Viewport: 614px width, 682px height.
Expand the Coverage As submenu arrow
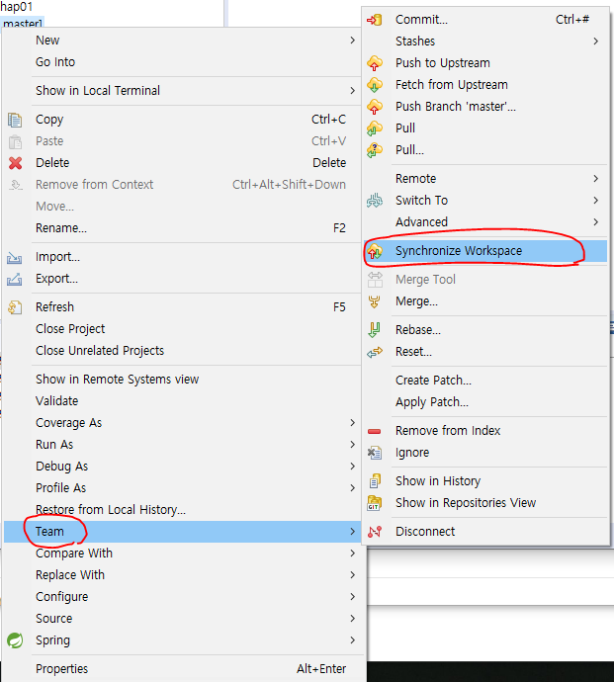click(352, 423)
